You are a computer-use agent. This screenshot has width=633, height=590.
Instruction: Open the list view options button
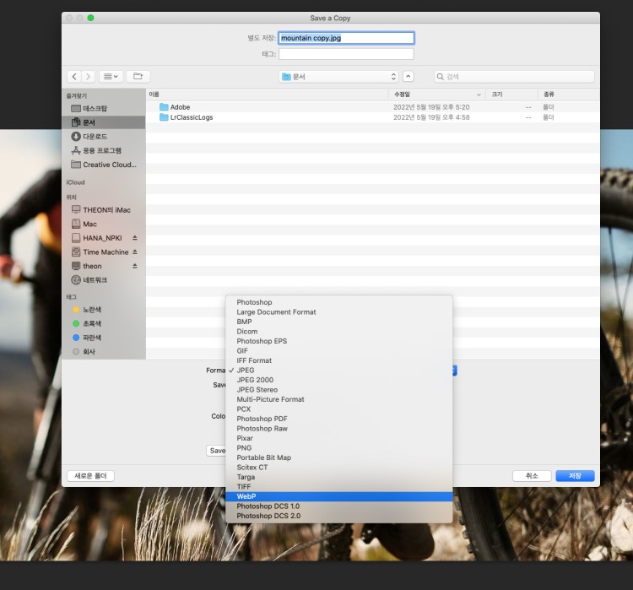point(111,77)
